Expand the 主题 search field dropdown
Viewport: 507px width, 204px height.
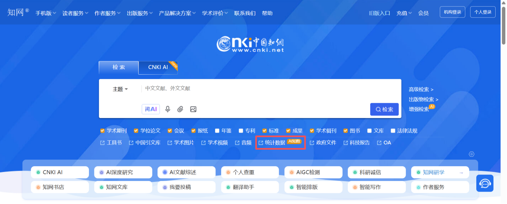coord(120,89)
